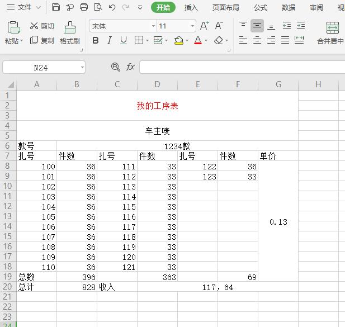The height and width of the screenshot is (327, 345).
Task: Toggle align left
Action: coord(243,40)
